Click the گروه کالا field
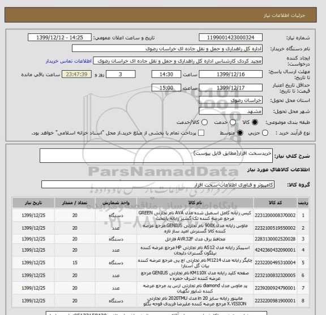 point(158,184)
